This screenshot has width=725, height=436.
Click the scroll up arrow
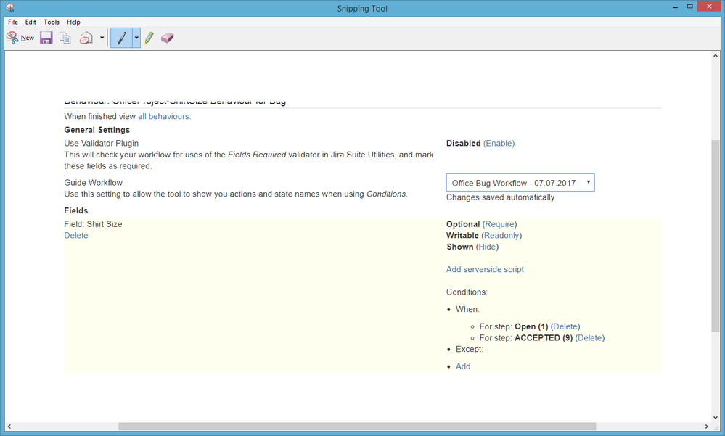click(716, 55)
